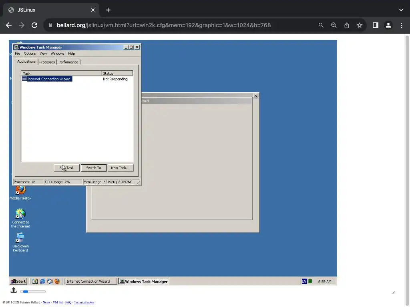Viewport: 410px width, 307px height.
Task: Click the JSLinux upload progress slider
Action: (x=33, y=291)
